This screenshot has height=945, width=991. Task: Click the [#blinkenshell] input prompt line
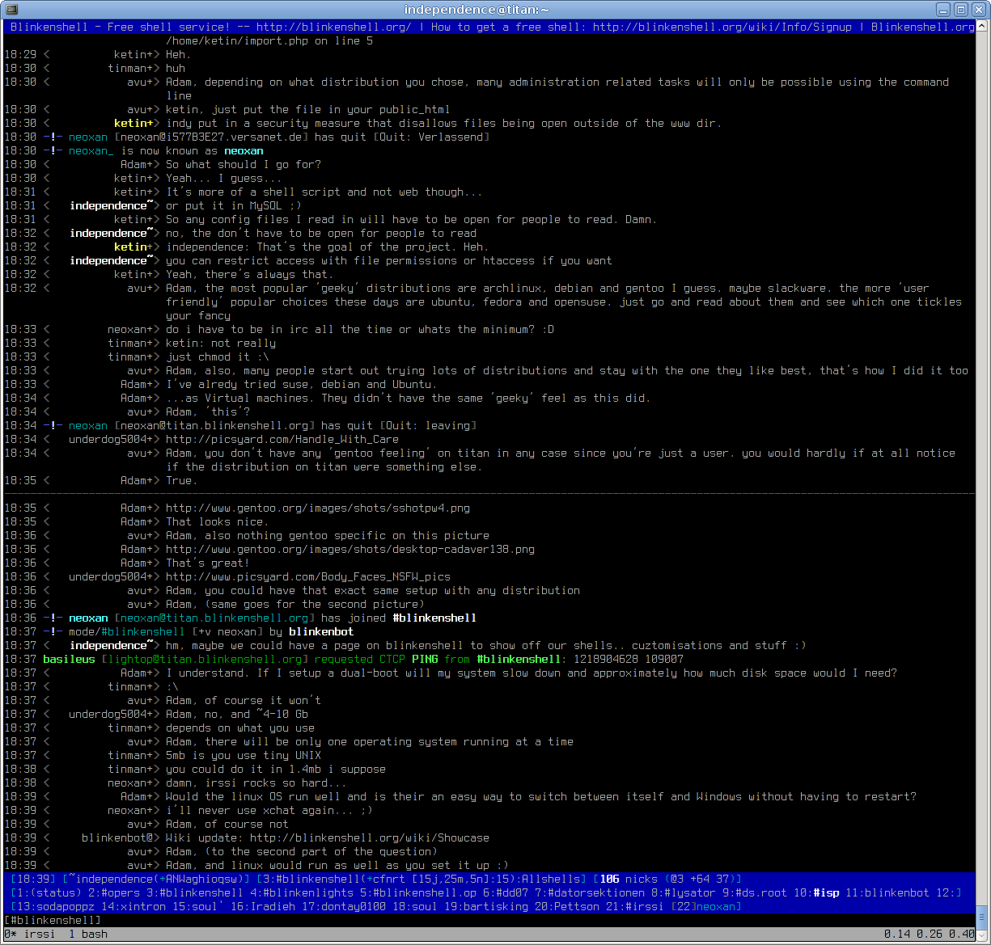coord(53,920)
